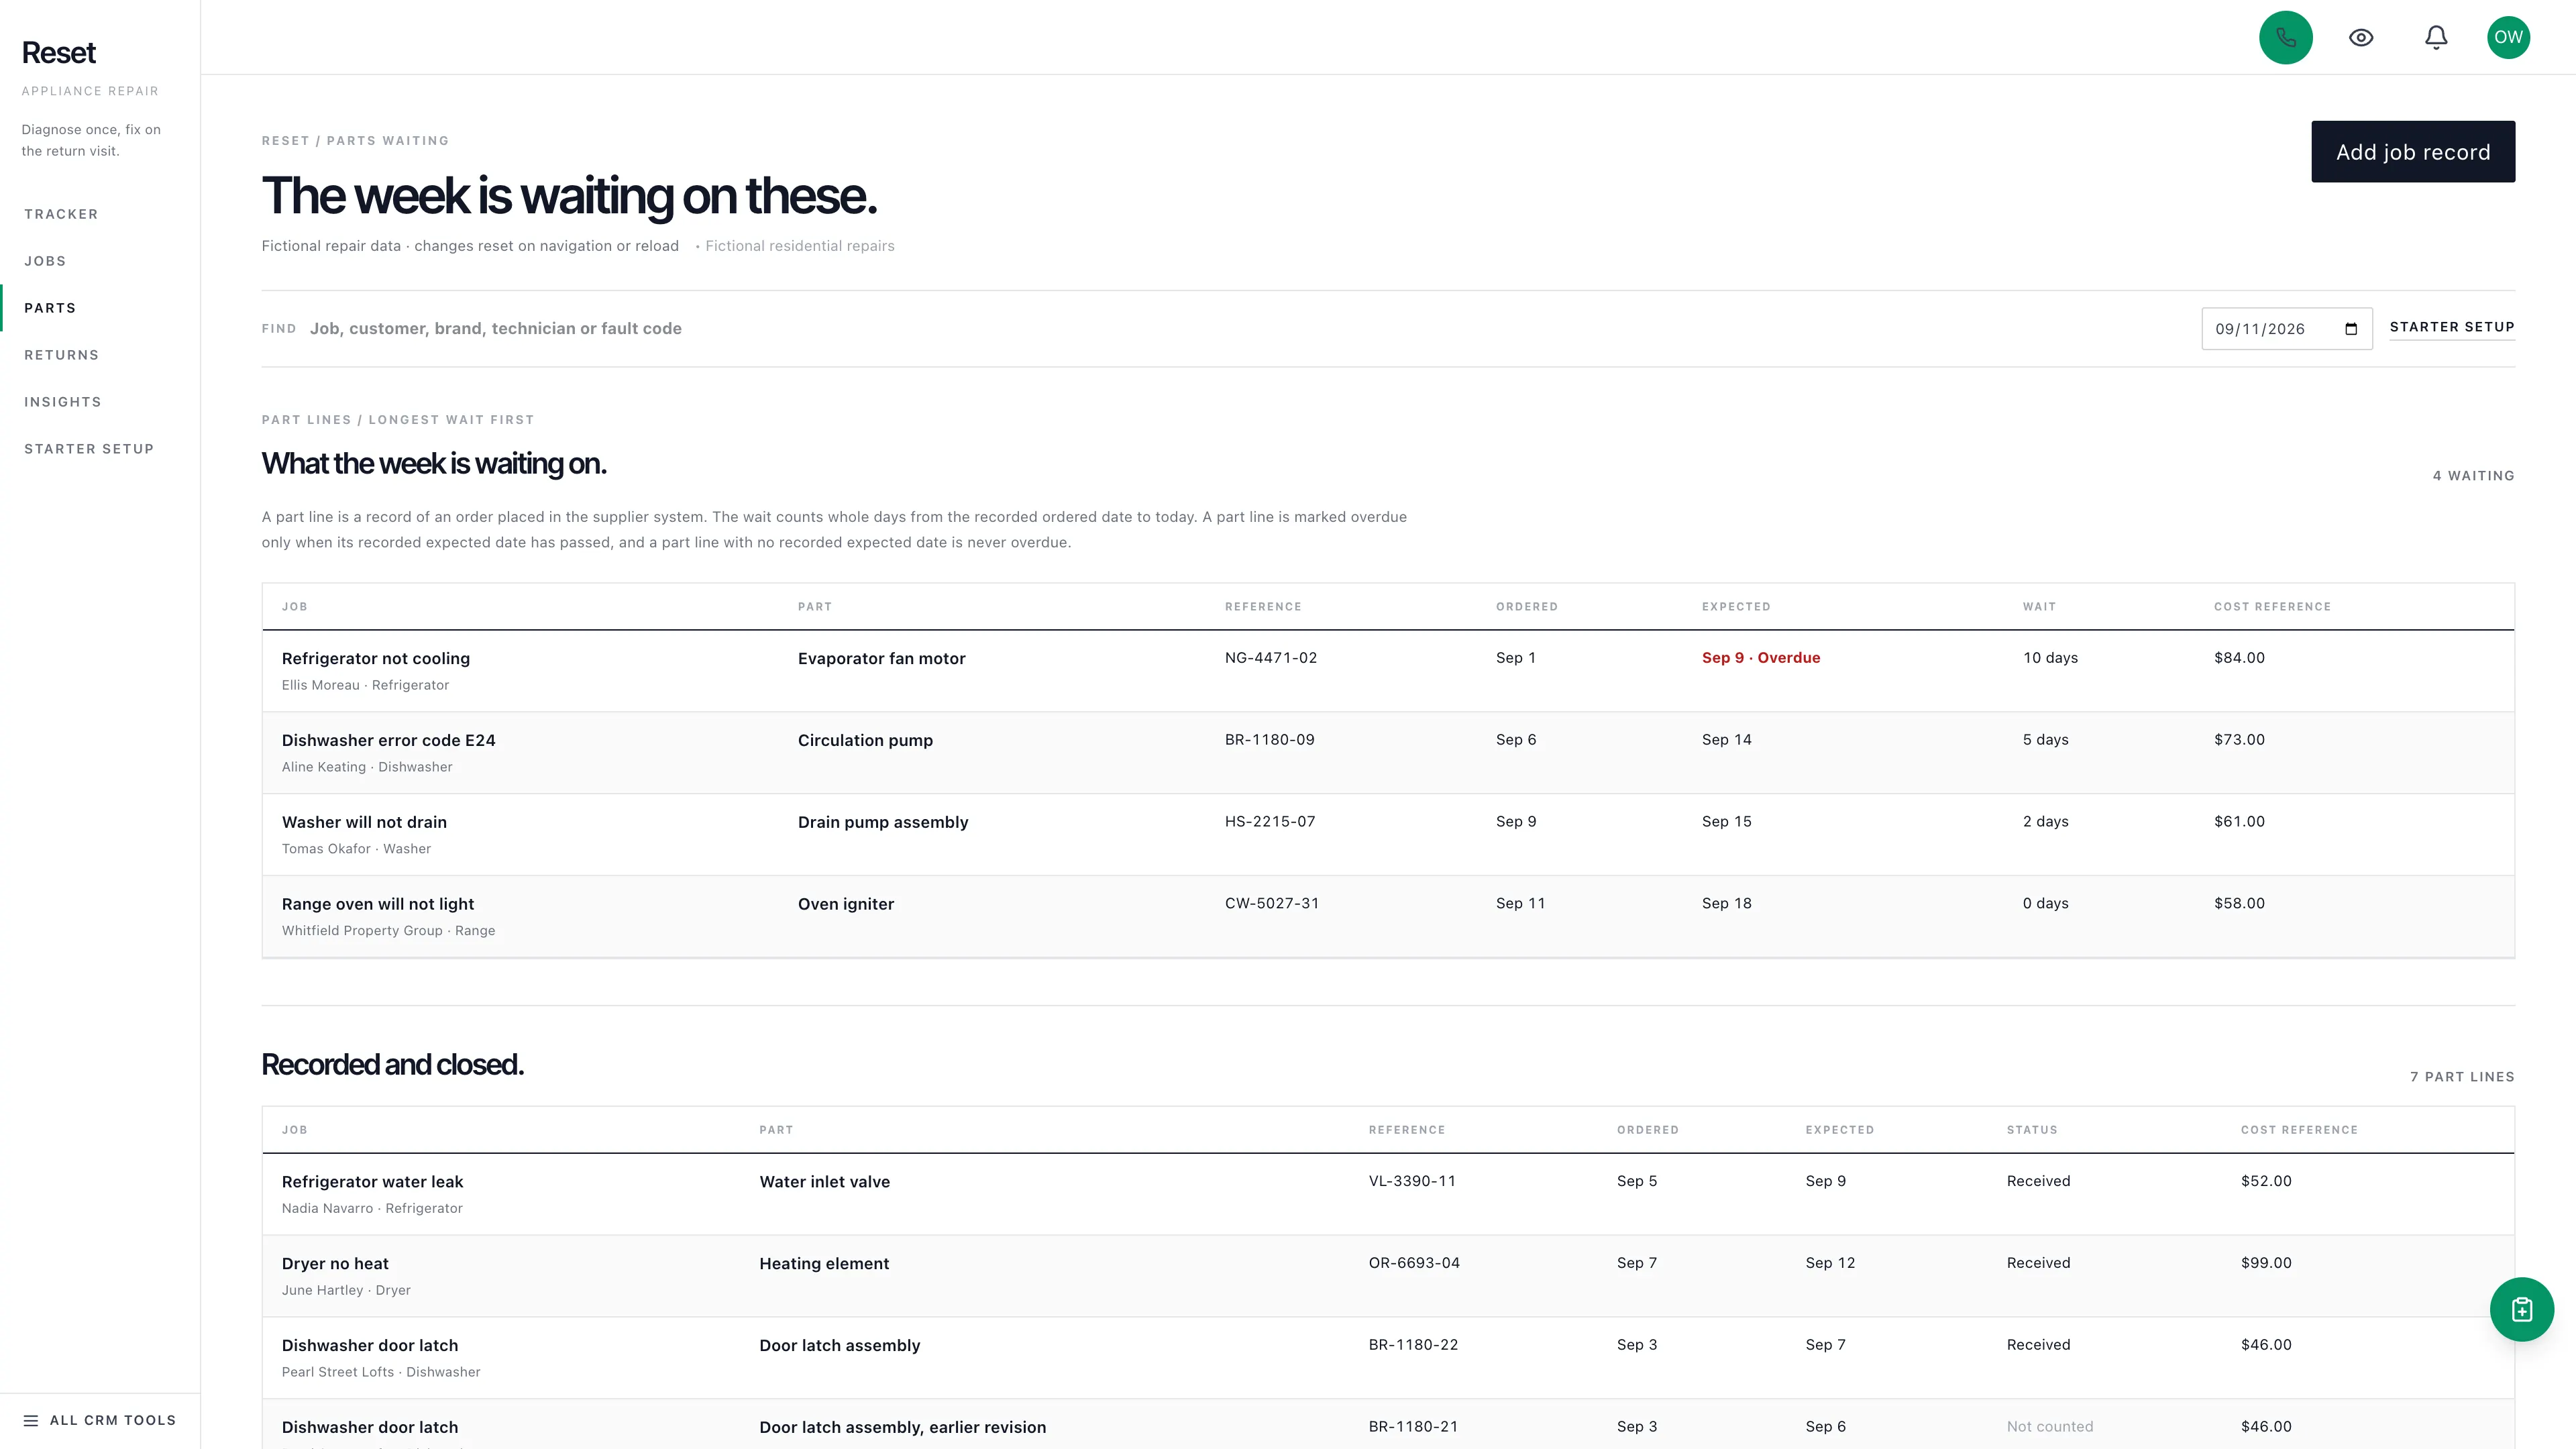Viewport: 2576px width, 1449px height.
Task: Click the Reset logo in sidebar
Action: (59, 53)
